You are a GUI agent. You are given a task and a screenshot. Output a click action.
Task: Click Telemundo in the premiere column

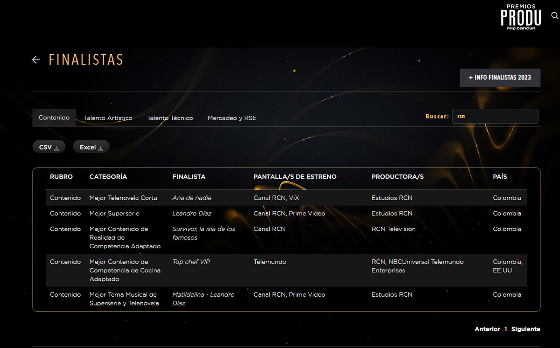270,262
